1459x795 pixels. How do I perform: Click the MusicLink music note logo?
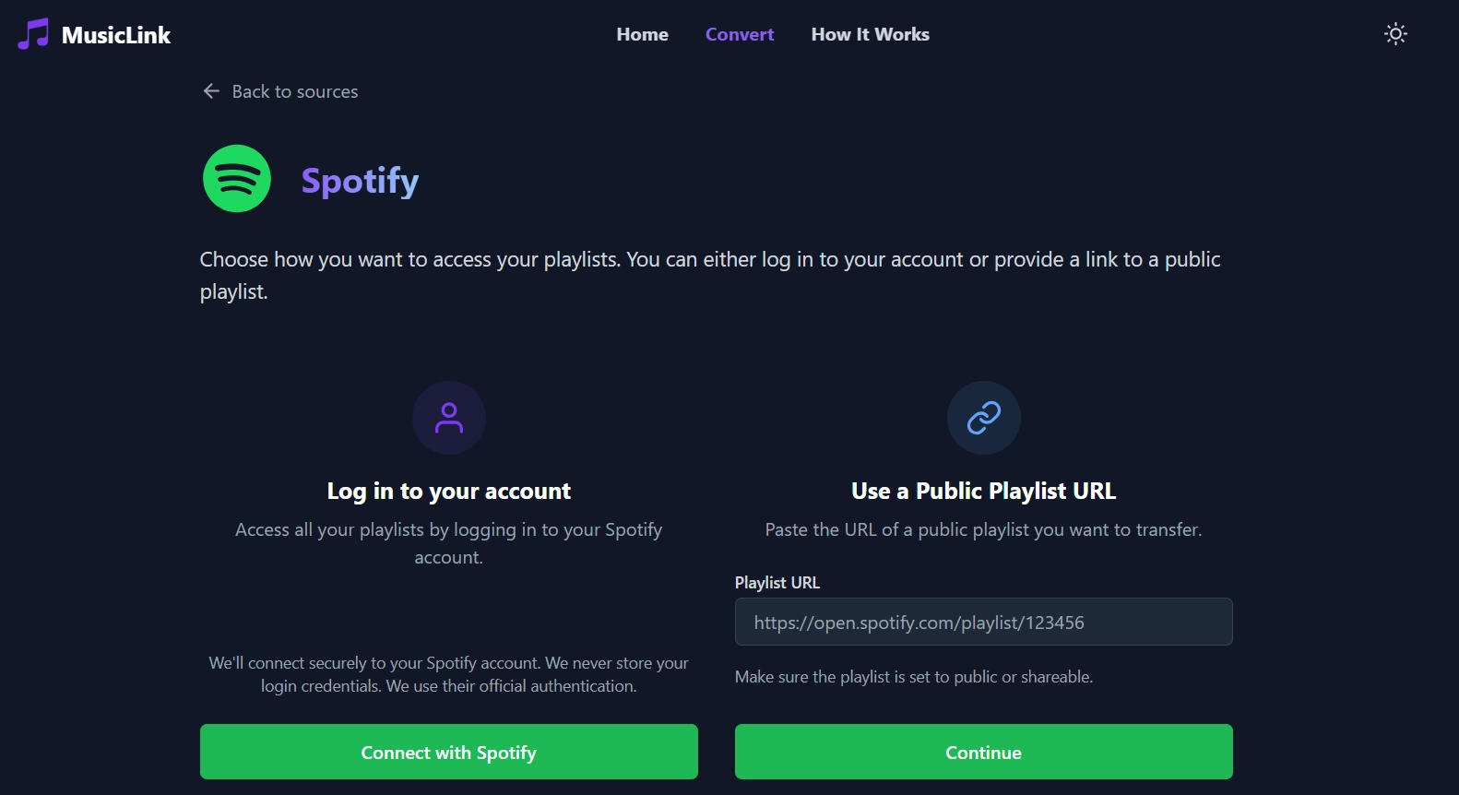pyautogui.click(x=33, y=34)
